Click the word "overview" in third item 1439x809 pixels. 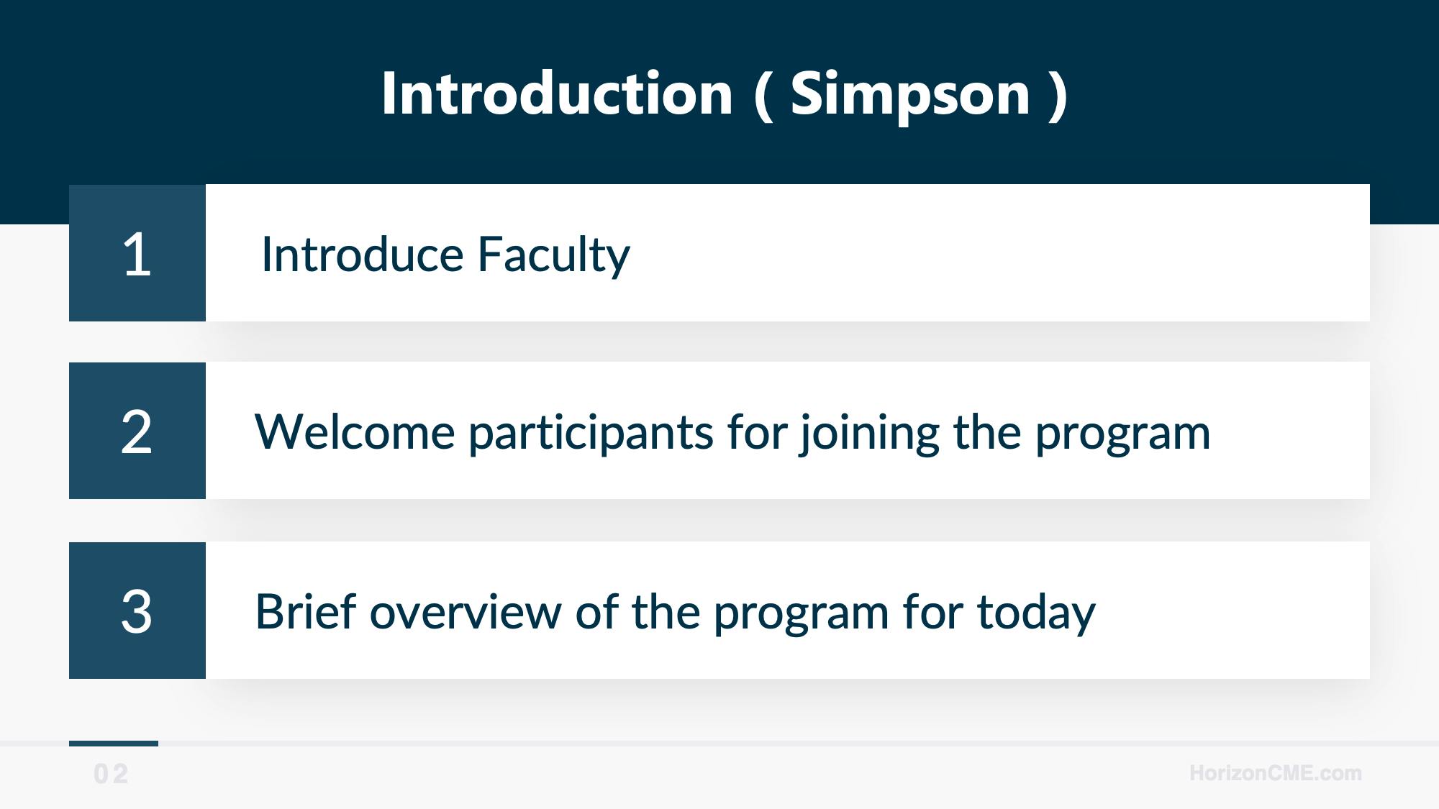coord(465,612)
